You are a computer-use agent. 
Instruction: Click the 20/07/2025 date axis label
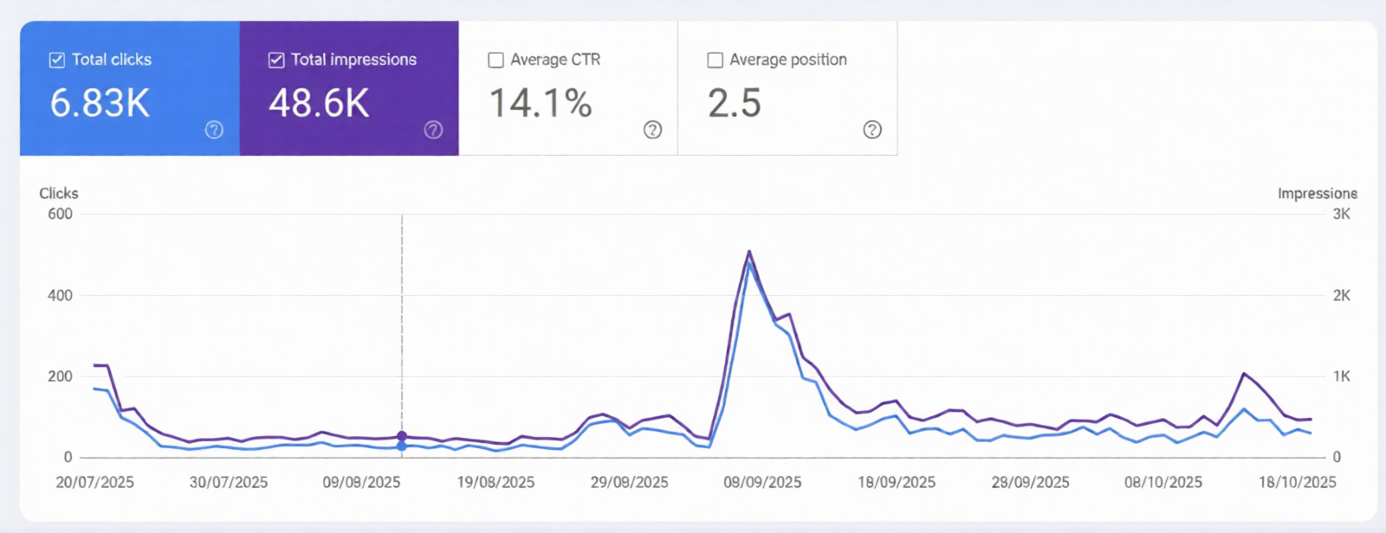94,482
